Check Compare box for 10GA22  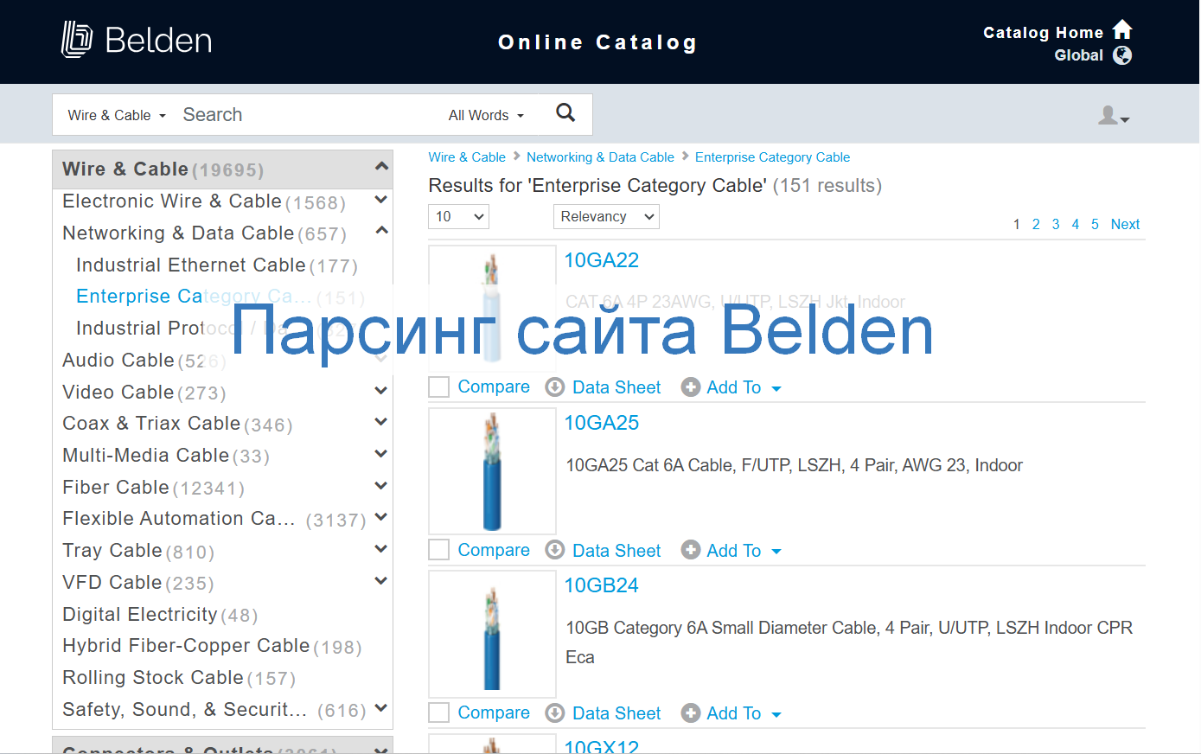(439, 387)
